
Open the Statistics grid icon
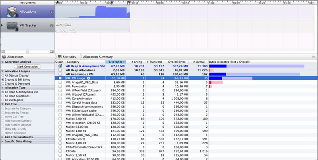coord(60,57)
